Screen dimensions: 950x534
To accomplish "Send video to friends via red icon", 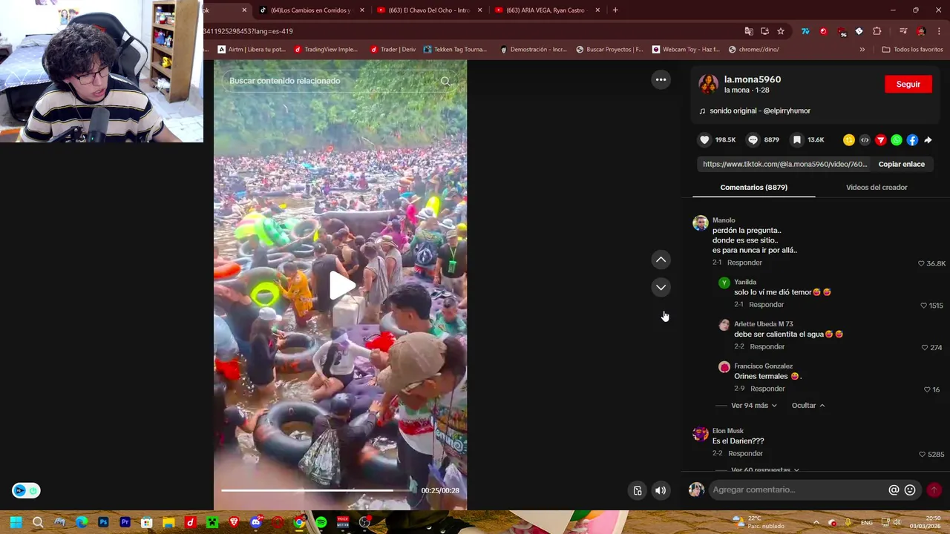I will 881,139.
